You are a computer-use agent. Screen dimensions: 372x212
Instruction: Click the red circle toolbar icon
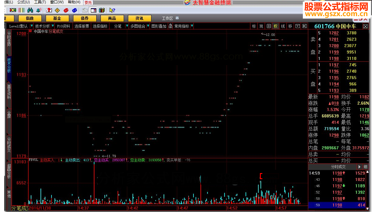pos(66,10)
